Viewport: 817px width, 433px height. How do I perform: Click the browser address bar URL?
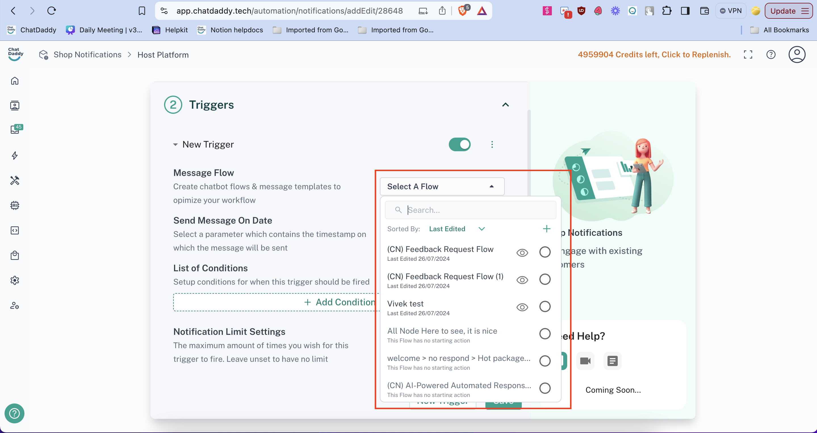pyautogui.click(x=289, y=11)
